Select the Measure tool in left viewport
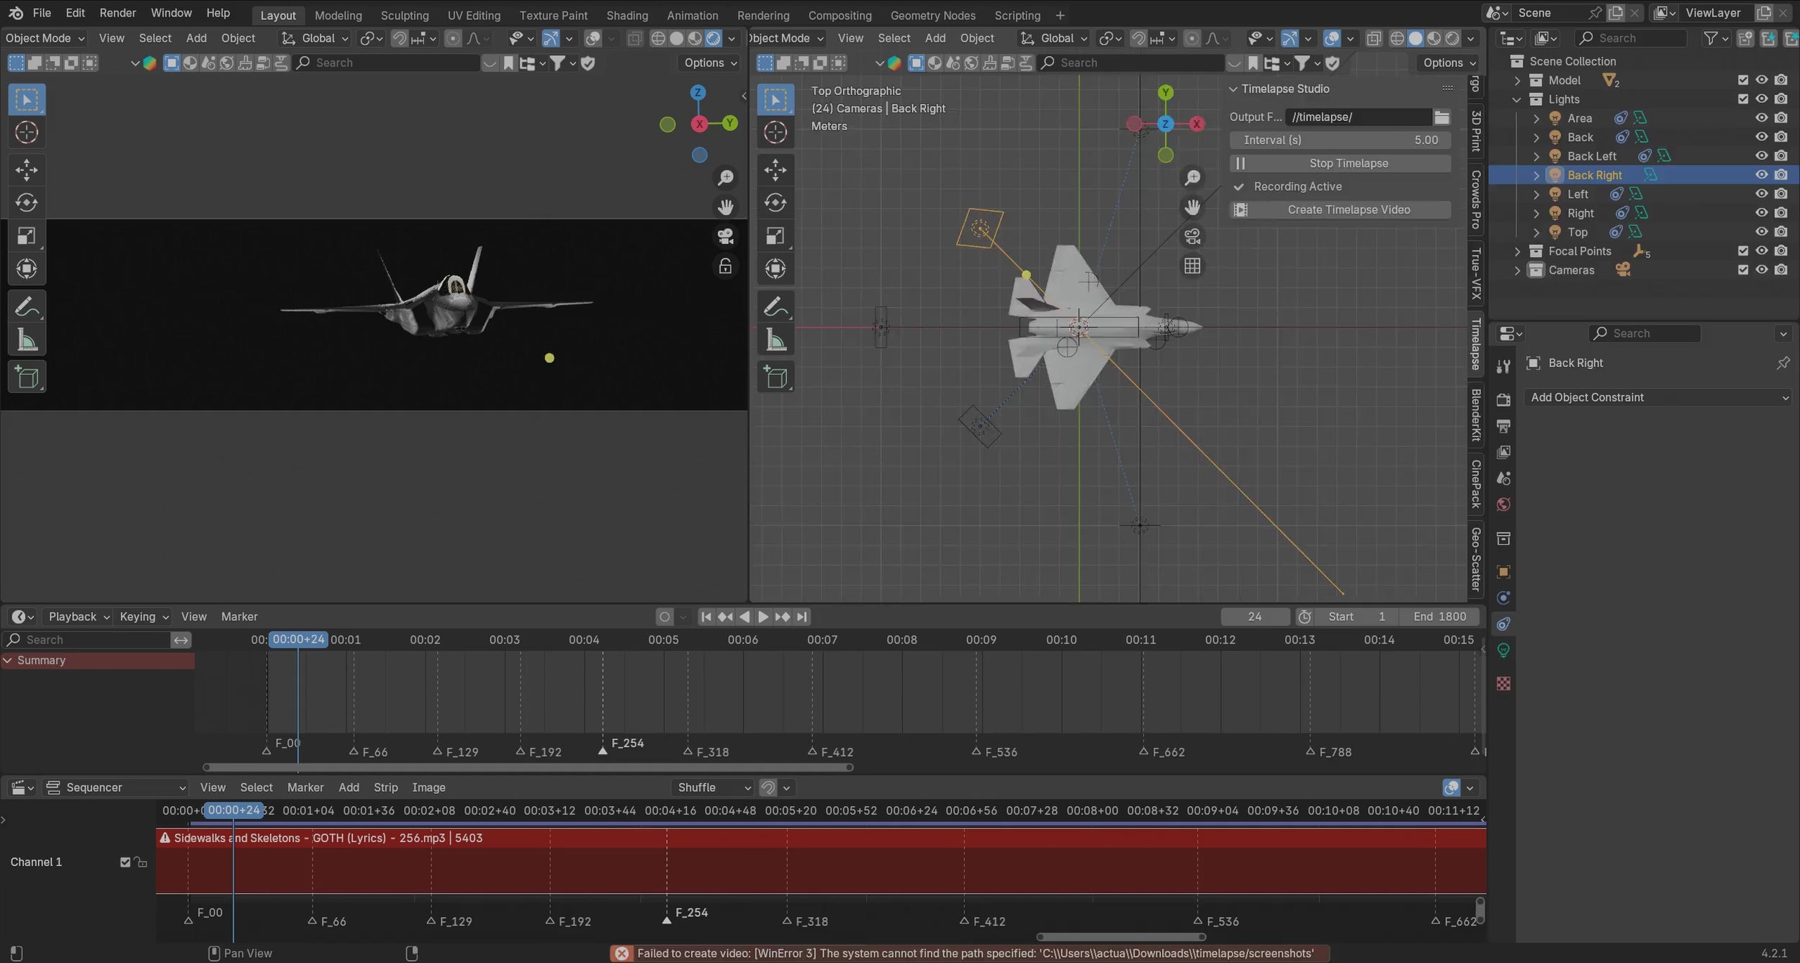1800x963 pixels. [27, 340]
